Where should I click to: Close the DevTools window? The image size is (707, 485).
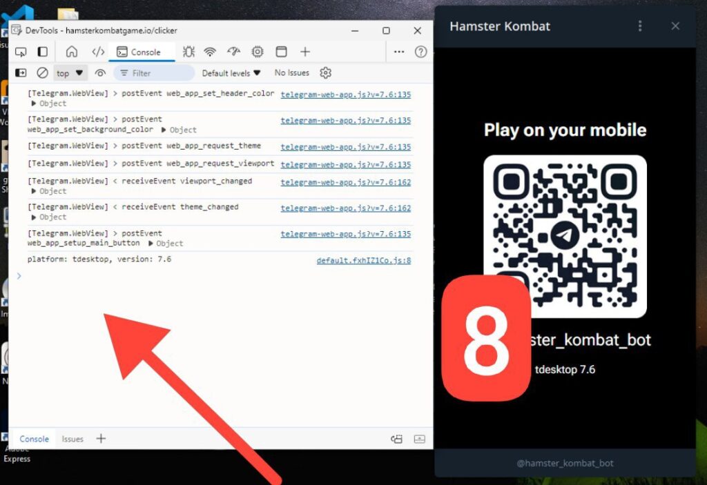[418, 30]
